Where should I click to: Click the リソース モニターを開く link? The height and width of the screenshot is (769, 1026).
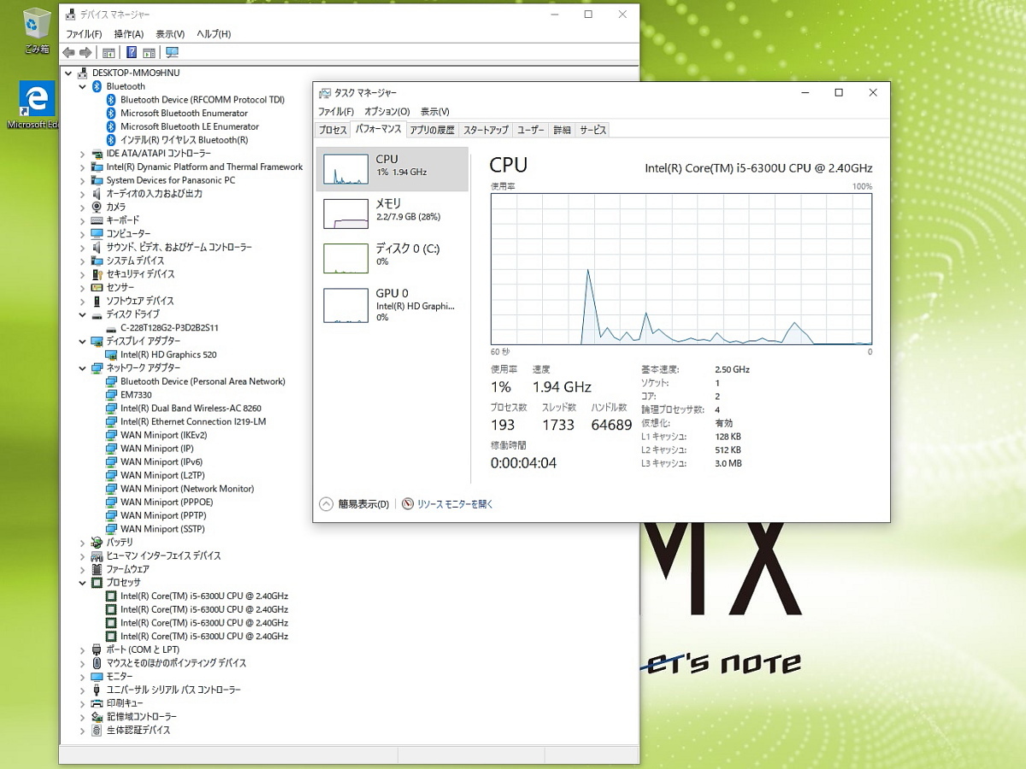[x=455, y=504]
